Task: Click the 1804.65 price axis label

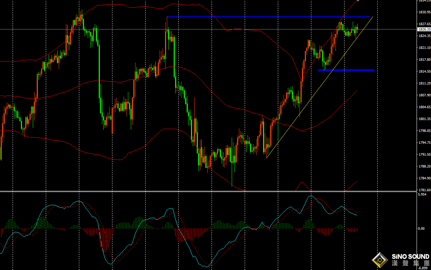Action: point(425,107)
